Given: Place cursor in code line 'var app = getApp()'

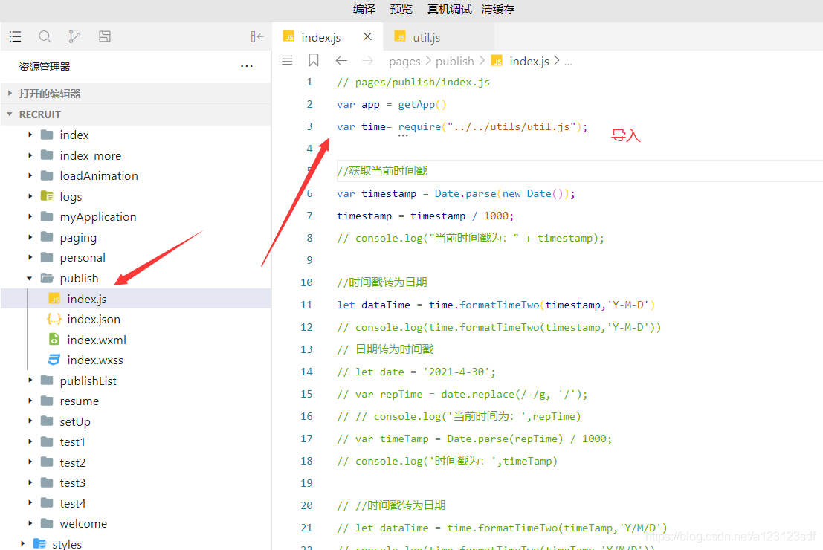Looking at the screenshot, I should (x=392, y=105).
